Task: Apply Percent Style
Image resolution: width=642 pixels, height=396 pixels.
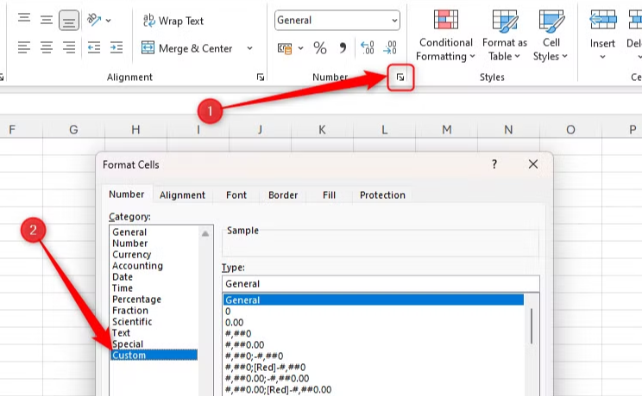Action: point(320,48)
